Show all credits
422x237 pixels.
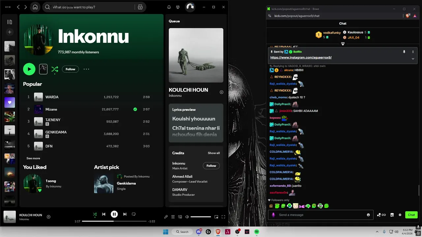pos(214,153)
